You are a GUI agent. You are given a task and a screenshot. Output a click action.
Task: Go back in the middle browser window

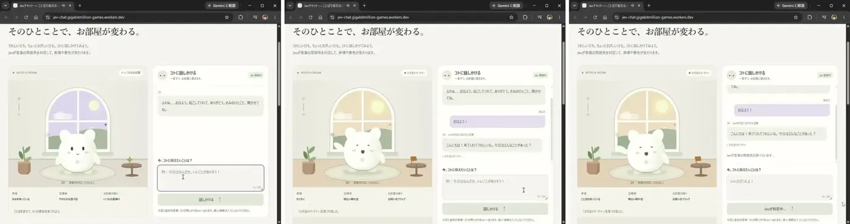(x=291, y=17)
